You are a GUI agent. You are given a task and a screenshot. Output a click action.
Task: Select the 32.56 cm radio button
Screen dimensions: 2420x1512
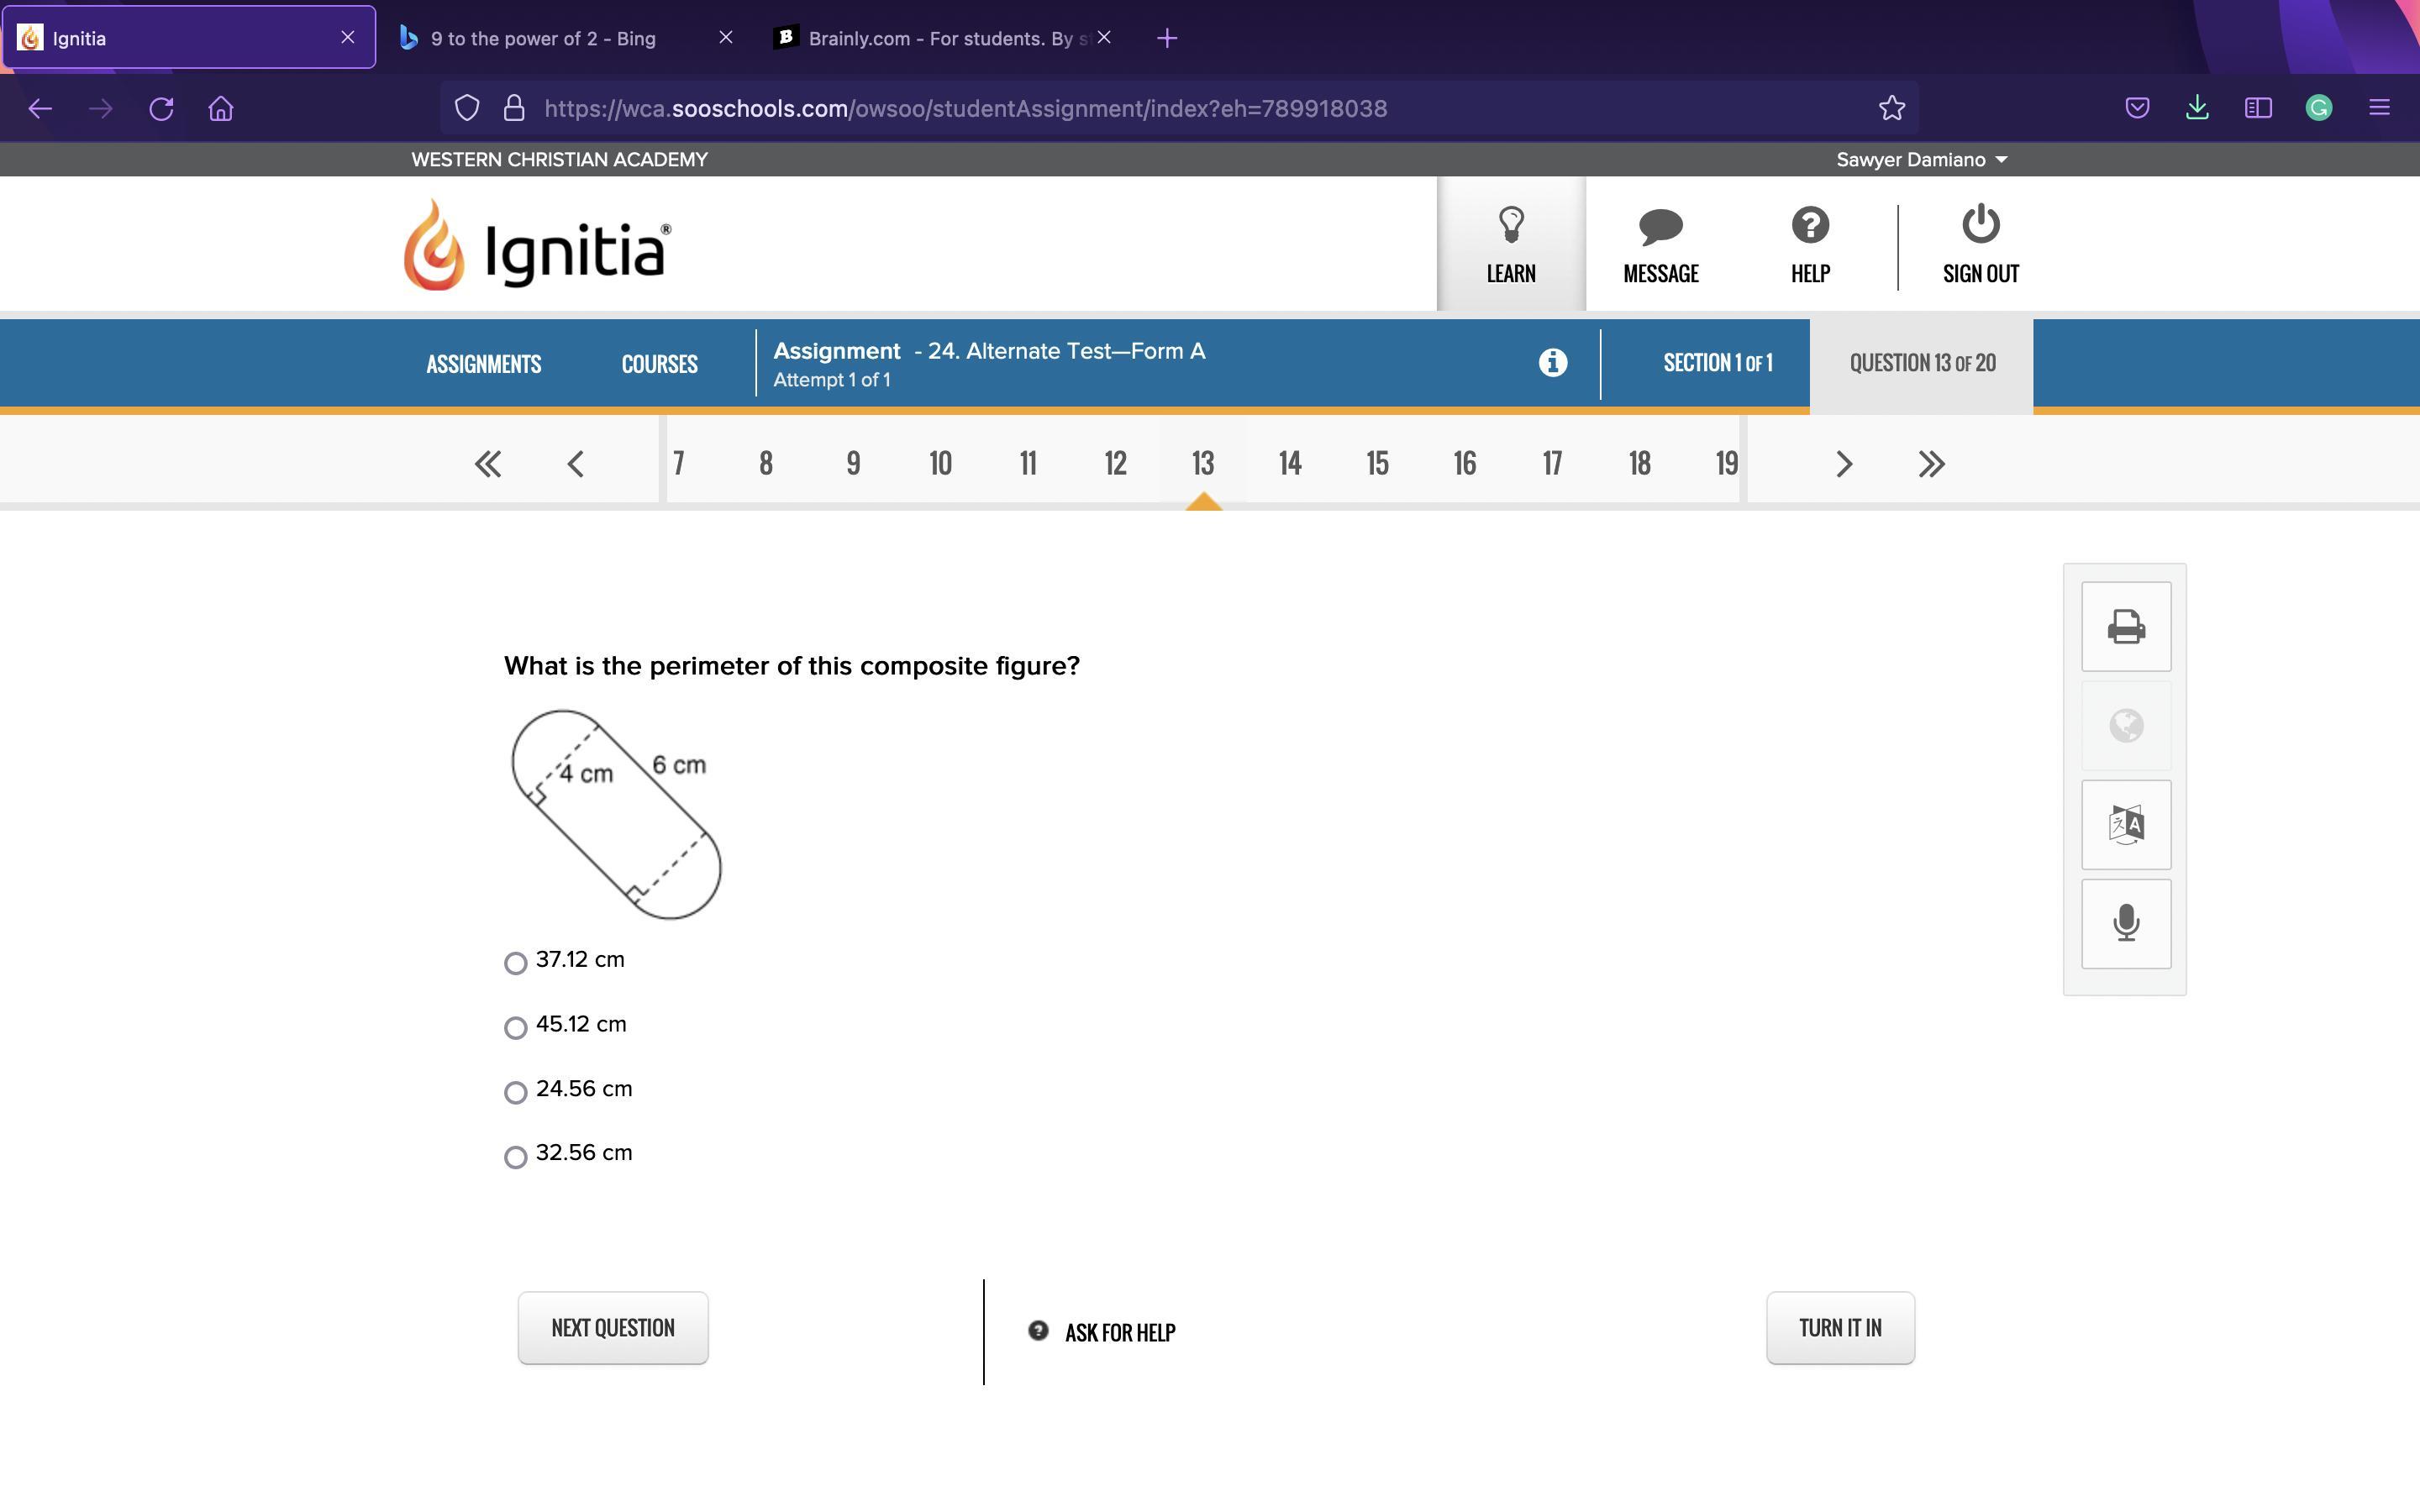tap(515, 1157)
